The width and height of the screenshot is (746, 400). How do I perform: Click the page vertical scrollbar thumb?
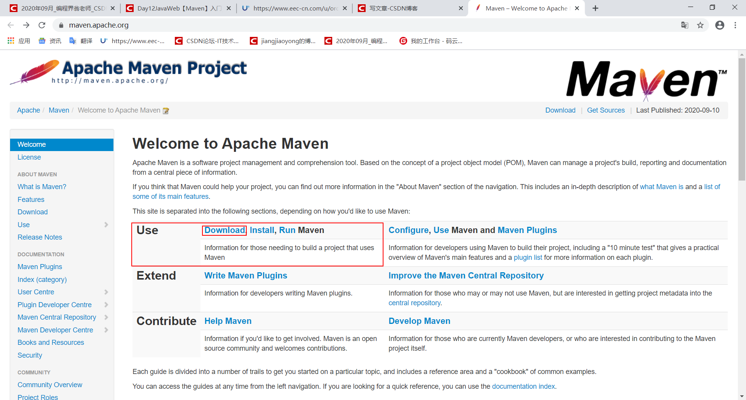pyautogui.click(x=742, y=119)
